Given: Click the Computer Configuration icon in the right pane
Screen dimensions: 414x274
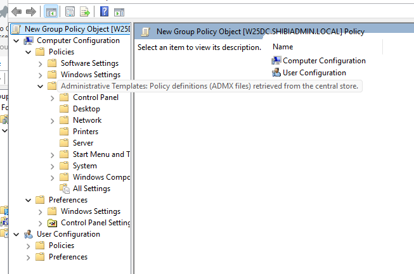Looking at the screenshot, I should click(x=276, y=61).
